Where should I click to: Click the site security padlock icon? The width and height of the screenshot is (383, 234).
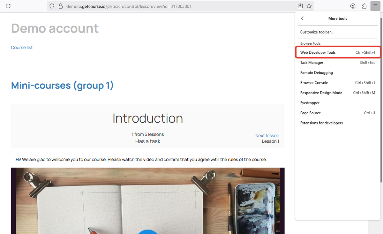pos(61,6)
